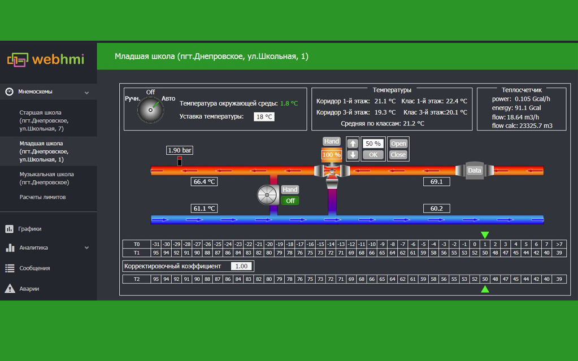Click the valve position 50 % field
This screenshot has width=578, height=361.
pos(372,143)
